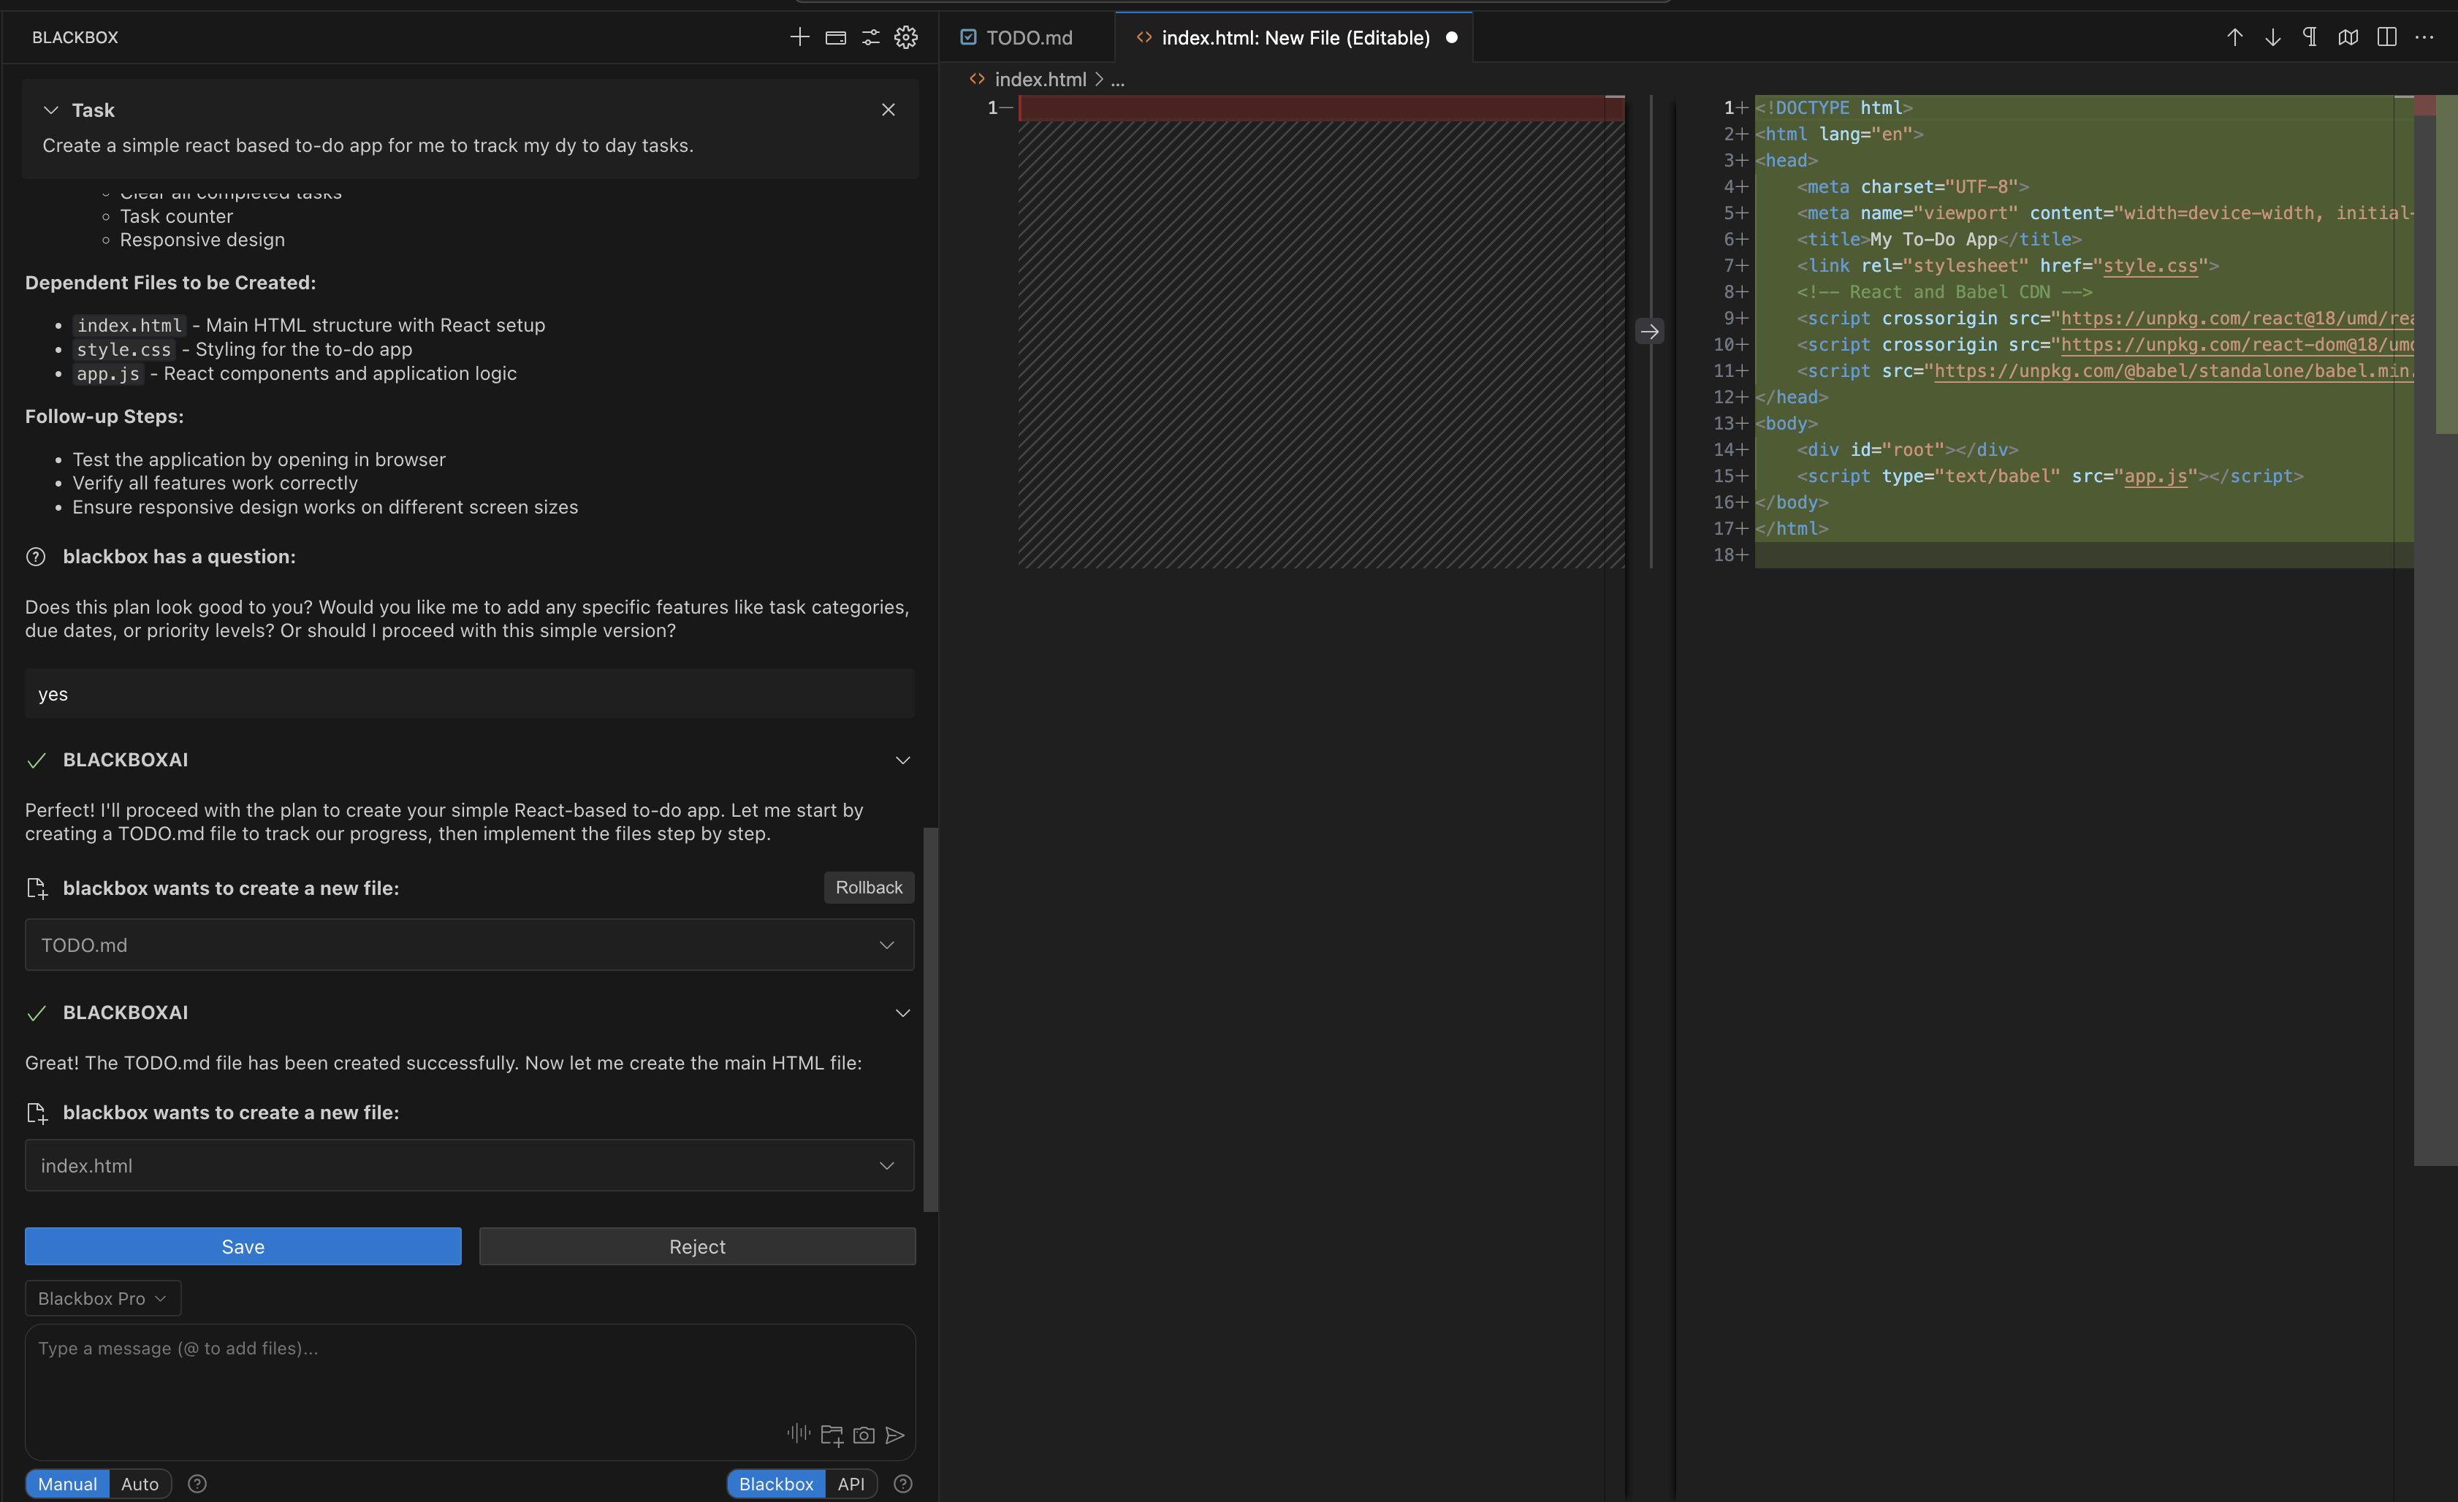Switch to the TODO.md tab
Viewport: 2458px width, 1502px height.
pos(1029,37)
